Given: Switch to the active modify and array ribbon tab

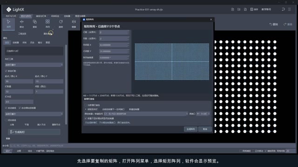Looking at the screenshot, I should pyautogui.click(x=26, y=16).
